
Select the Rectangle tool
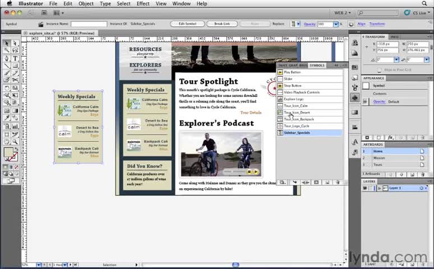click(15, 66)
